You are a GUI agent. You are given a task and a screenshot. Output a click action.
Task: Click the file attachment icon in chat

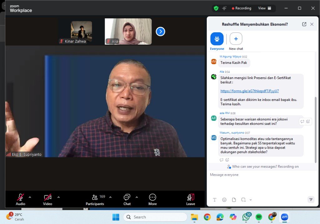click(x=234, y=200)
